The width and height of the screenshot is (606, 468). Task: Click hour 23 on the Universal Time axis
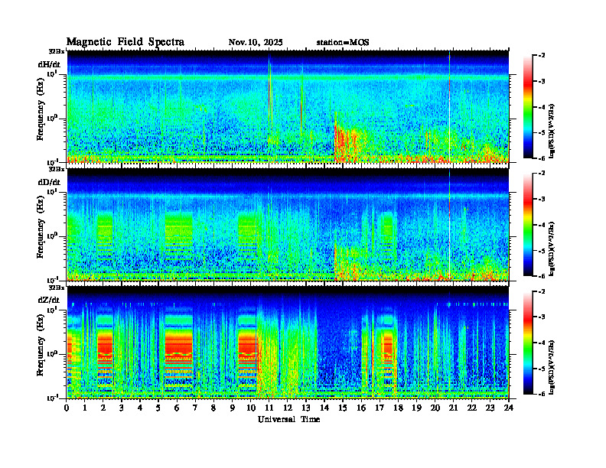(x=490, y=408)
